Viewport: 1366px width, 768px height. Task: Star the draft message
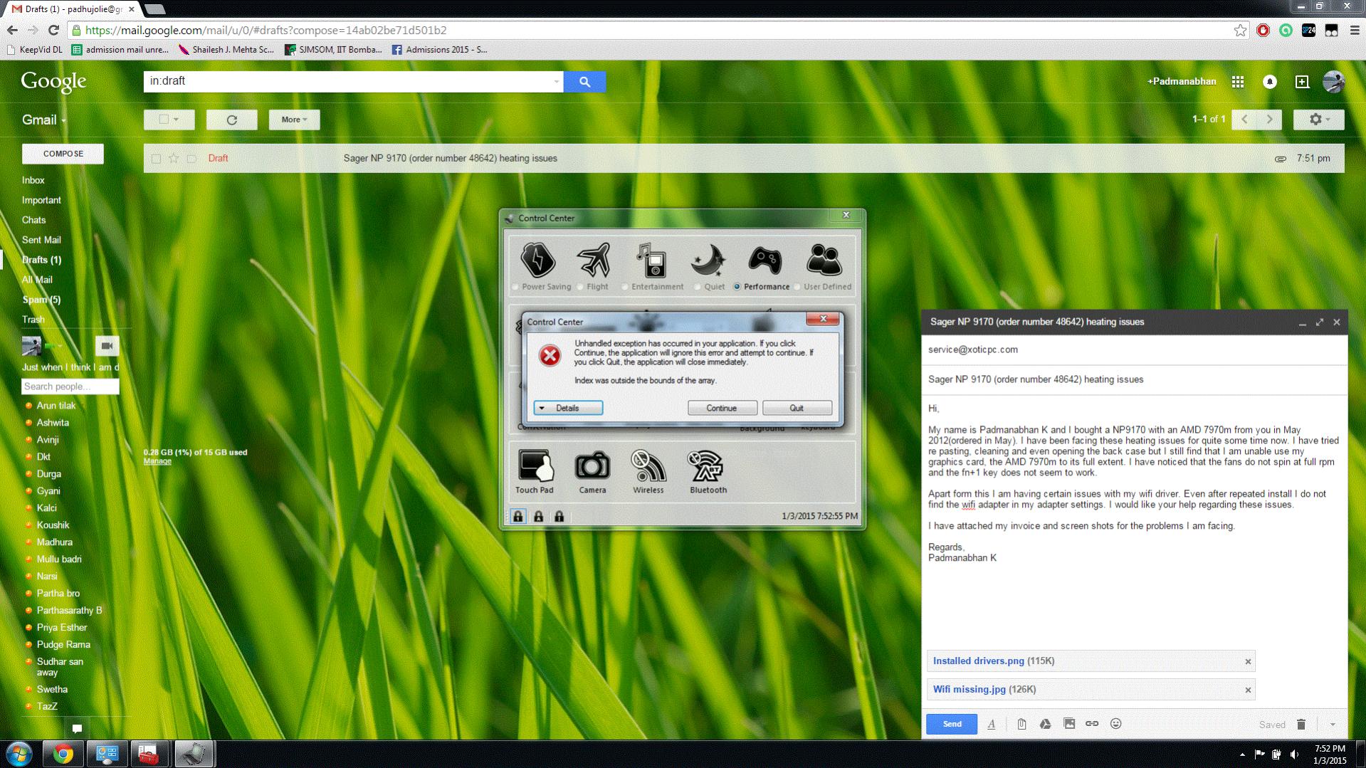174,158
